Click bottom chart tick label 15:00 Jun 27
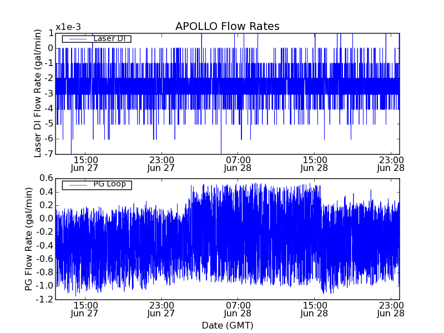The height and width of the screenshot is (333, 444). point(84,310)
